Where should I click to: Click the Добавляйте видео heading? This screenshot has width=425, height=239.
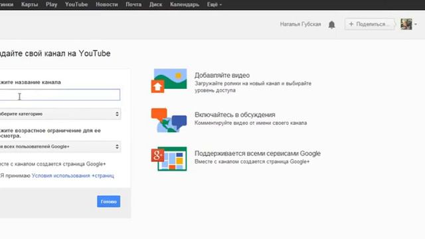[222, 75]
